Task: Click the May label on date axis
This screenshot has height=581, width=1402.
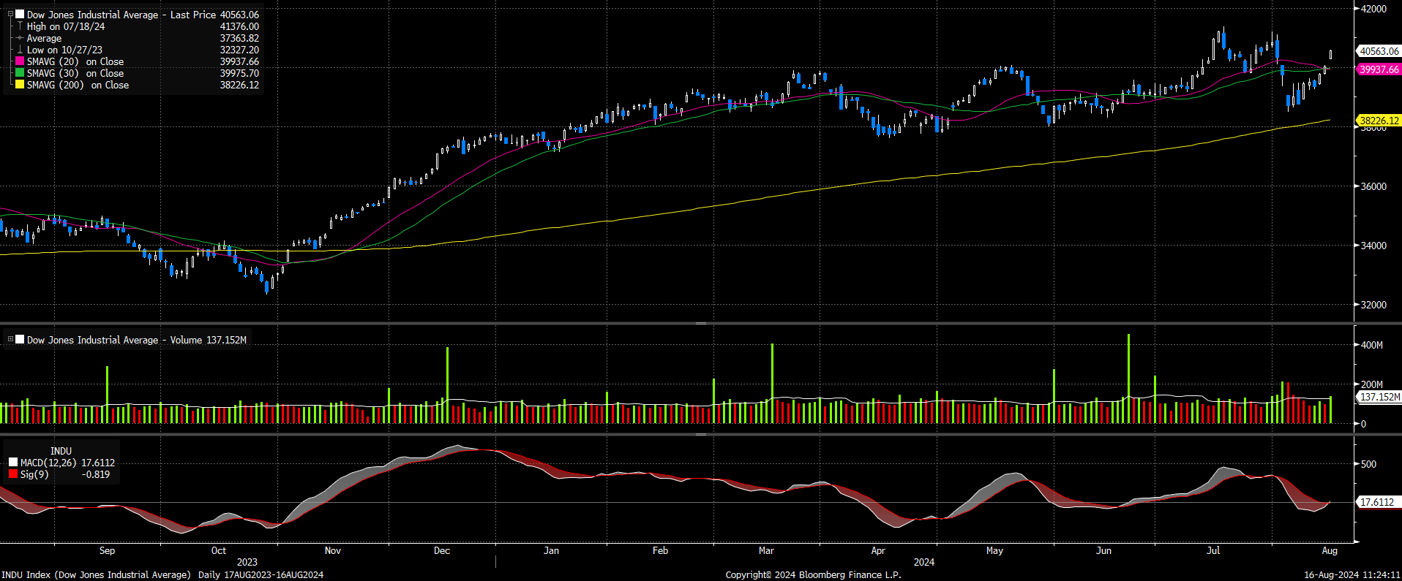Action: pos(994,550)
